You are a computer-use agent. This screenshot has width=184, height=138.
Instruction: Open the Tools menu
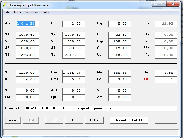pos(18,12)
